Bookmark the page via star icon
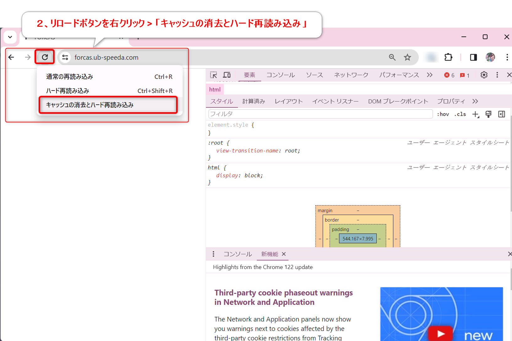Screen dimensions: 512x341 pos(407,57)
